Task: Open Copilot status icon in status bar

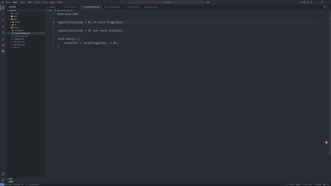Action: click(x=324, y=184)
